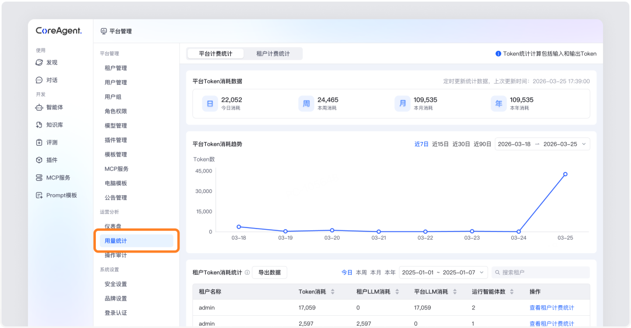631x328 pixels.
Task: Click the 搜索租户 search field
Action: (540, 272)
